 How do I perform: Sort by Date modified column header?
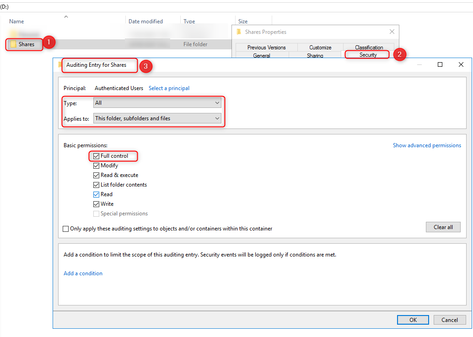[x=145, y=21]
